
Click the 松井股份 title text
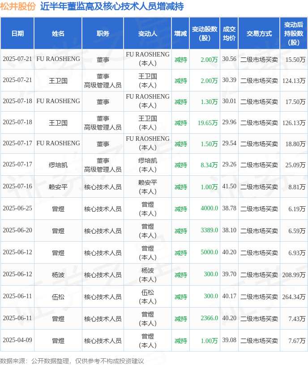18,6
